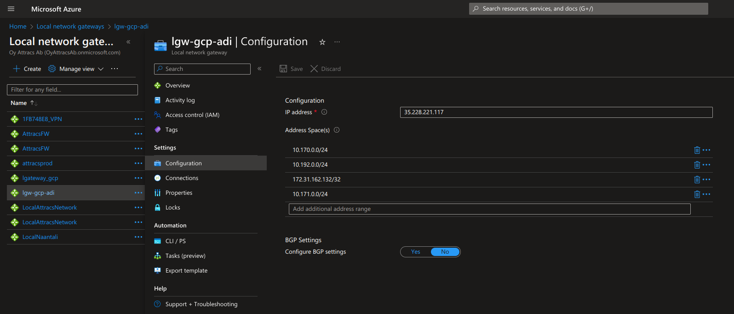Open more options for 10.170.0.0/24 row

pyautogui.click(x=706, y=150)
